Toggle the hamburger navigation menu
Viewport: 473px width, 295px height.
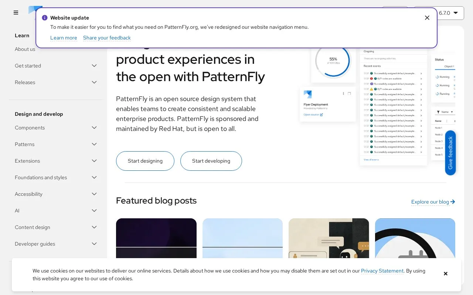16,13
